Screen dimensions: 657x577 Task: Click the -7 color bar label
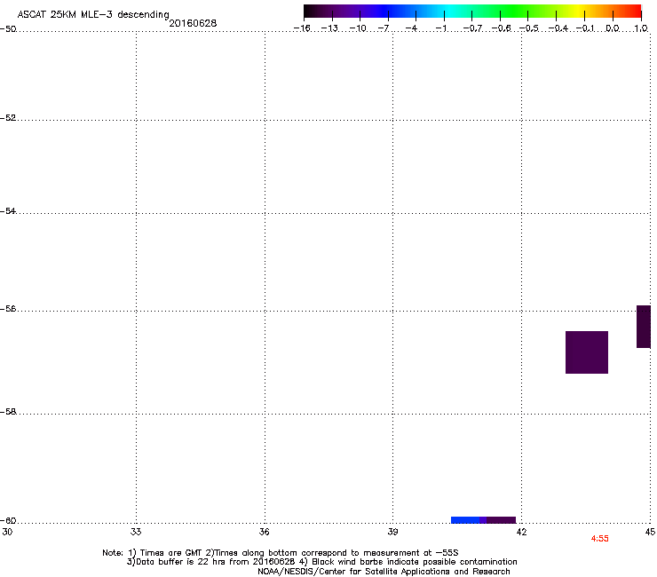[x=383, y=28]
